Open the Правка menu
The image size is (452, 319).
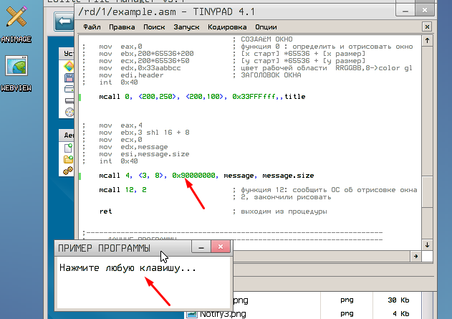121,27
